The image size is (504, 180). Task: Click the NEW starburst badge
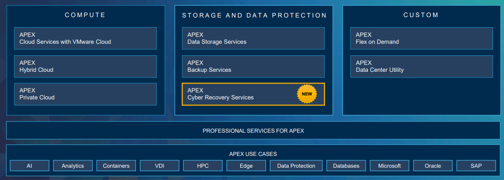click(307, 94)
